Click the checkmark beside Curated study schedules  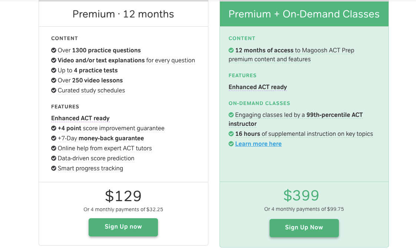[53, 91]
